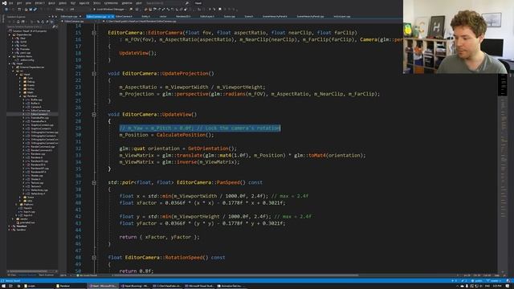Open the Solution Explorer window options arrow
This screenshot has width=514, height=289.
(49, 16)
